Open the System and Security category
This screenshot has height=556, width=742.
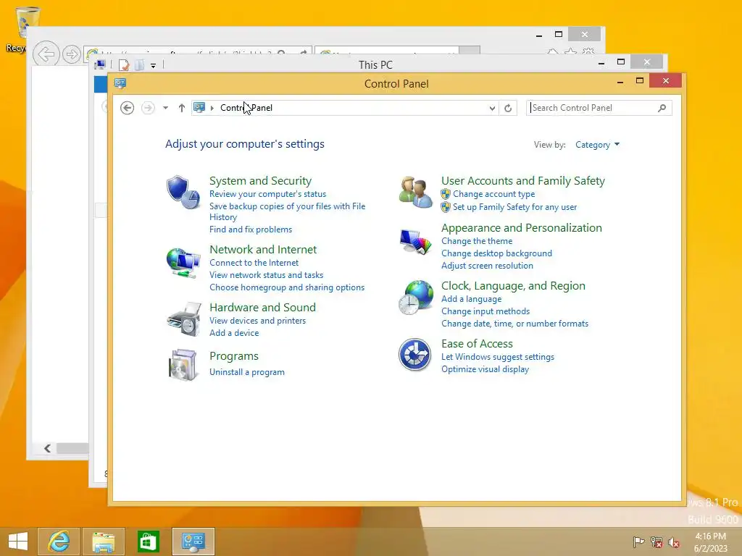260,180
